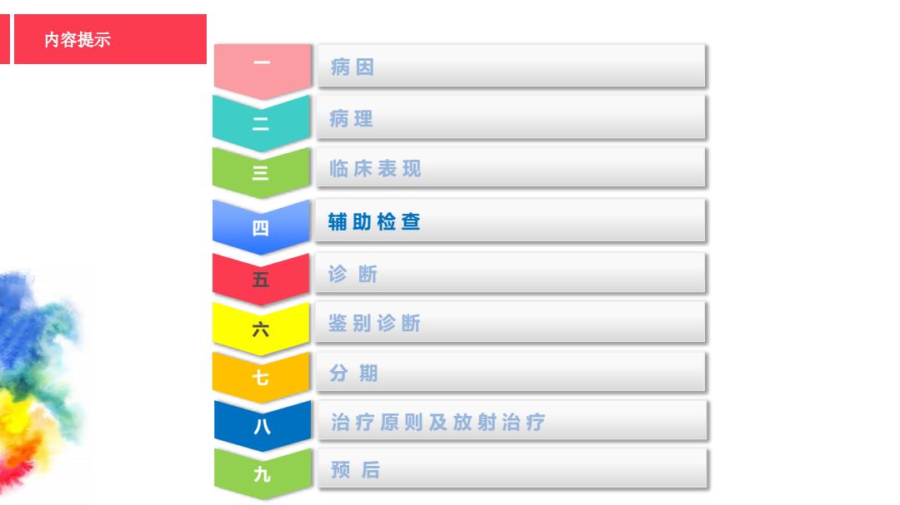This screenshot has width=900, height=505.
Task: Select the teal chevron labeled 二
Action: coord(261,122)
